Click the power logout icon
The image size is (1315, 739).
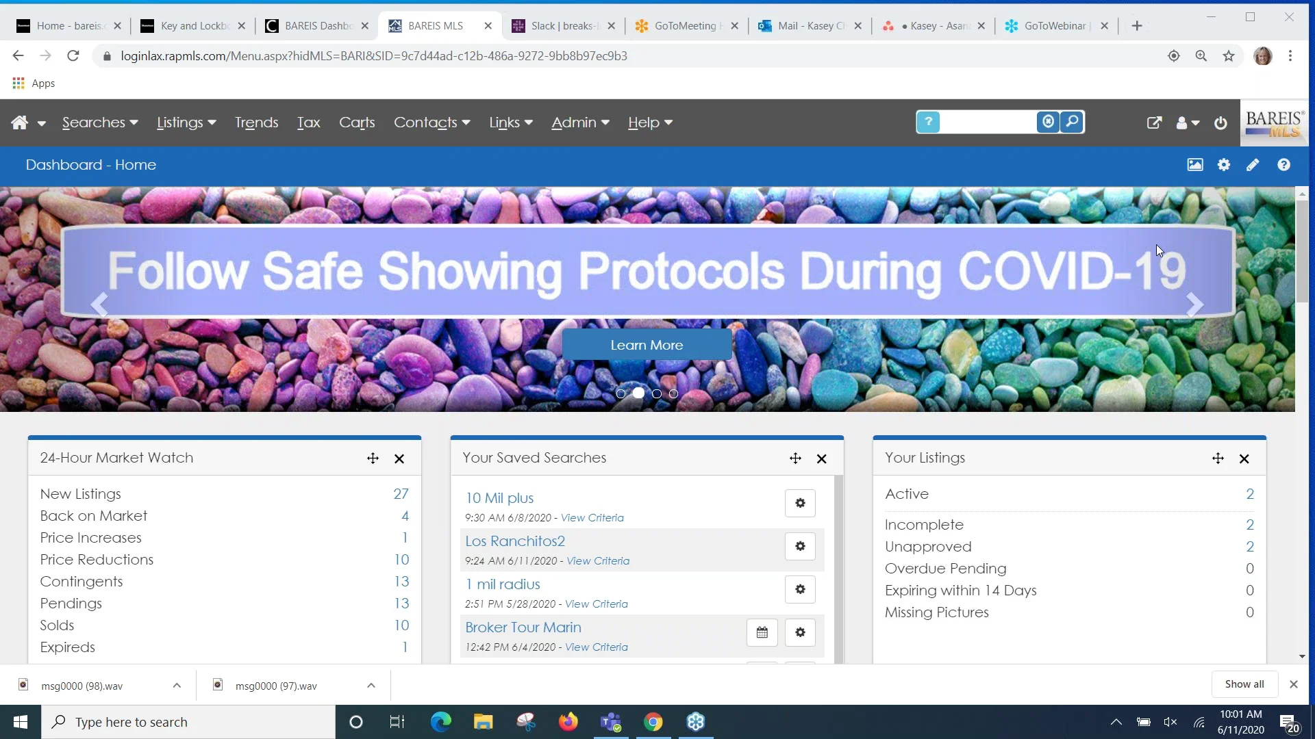[x=1220, y=122]
